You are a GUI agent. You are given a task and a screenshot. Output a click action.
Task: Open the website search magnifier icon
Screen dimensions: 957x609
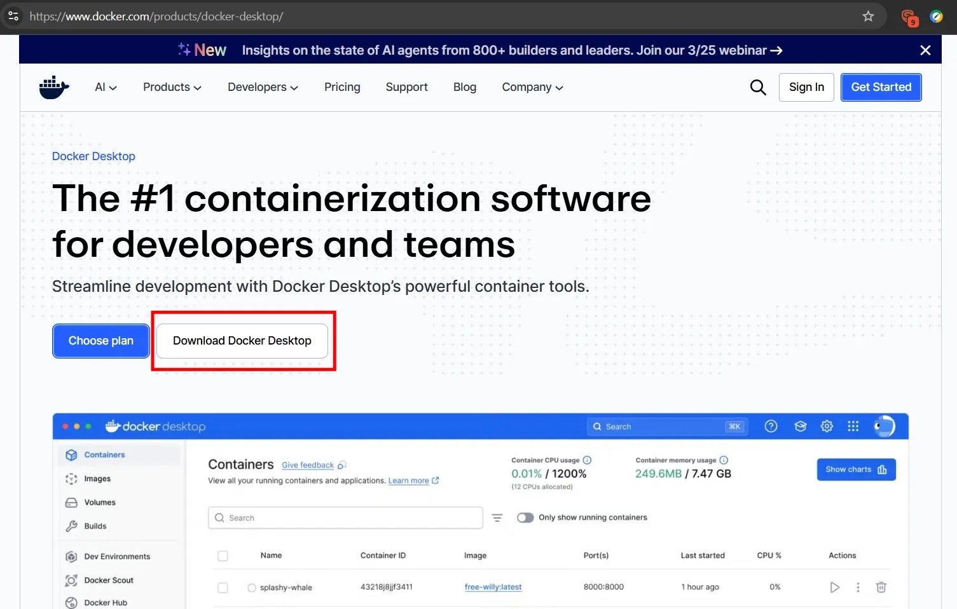click(757, 87)
